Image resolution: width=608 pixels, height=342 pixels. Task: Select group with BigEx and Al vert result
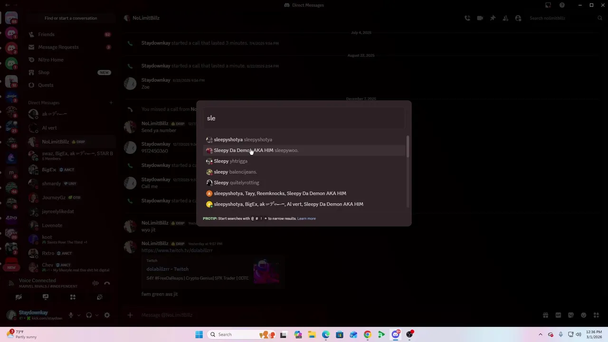point(304,204)
